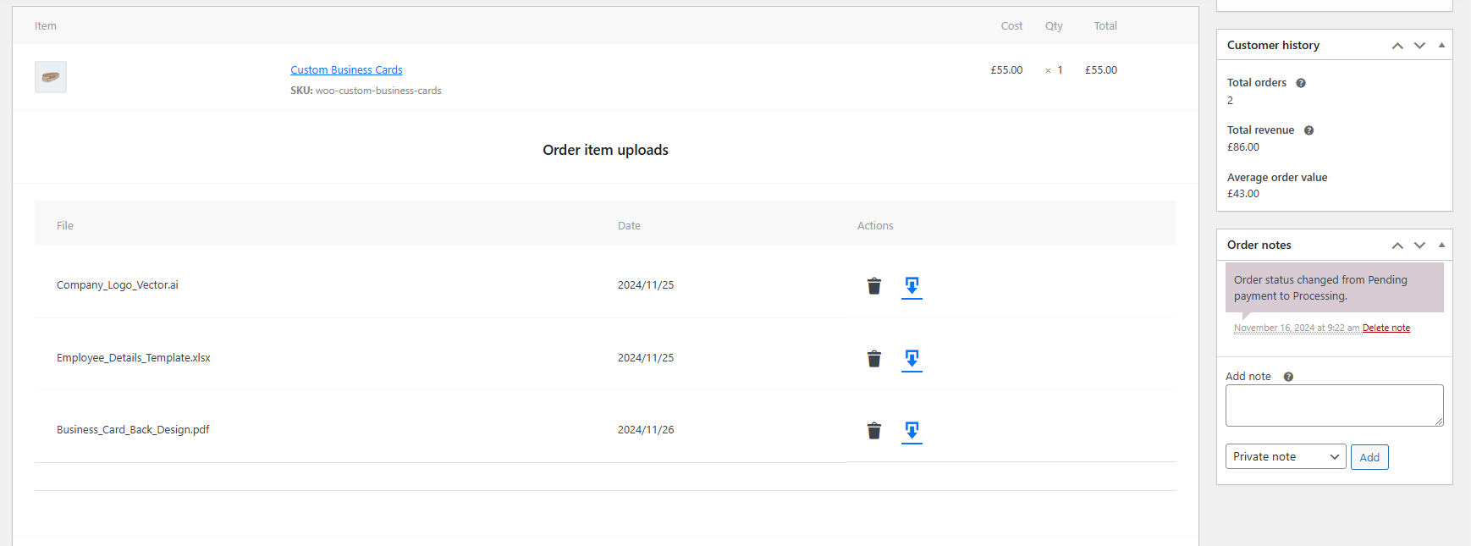Collapse the Order notes panel

[x=1441, y=245]
